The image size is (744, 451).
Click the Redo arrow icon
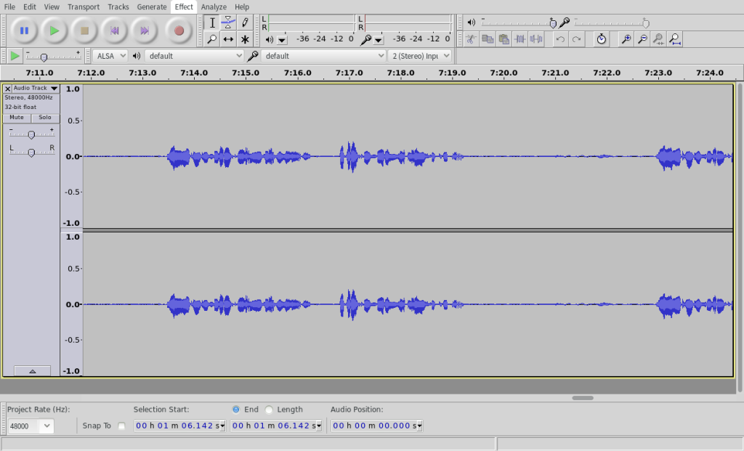point(576,39)
